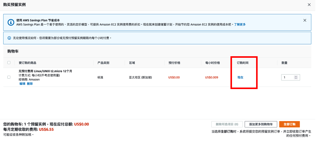Image resolution: width=316 pixels, height=143 pixels.
Task: Click the Savings Plan banner info icon
Action: click(x=11, y=22)
